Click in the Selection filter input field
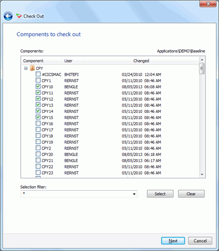 [77, 194]
